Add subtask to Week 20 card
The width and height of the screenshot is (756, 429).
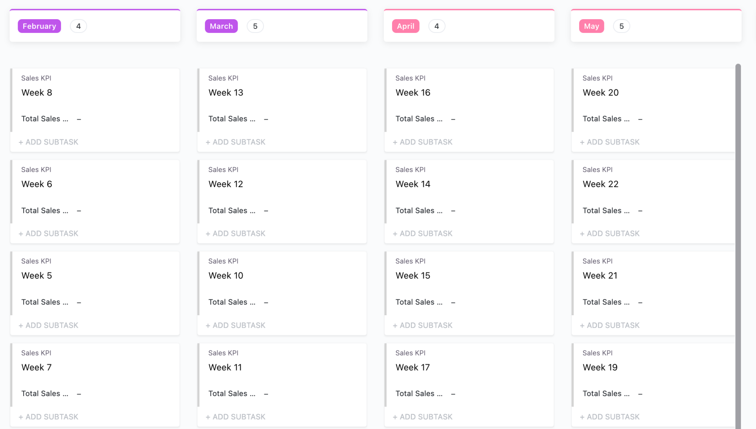pos(610,142)
